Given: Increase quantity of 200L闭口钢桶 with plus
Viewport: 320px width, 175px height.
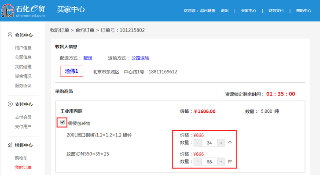Looking at the screenshot, I should [x=221, y=143].
